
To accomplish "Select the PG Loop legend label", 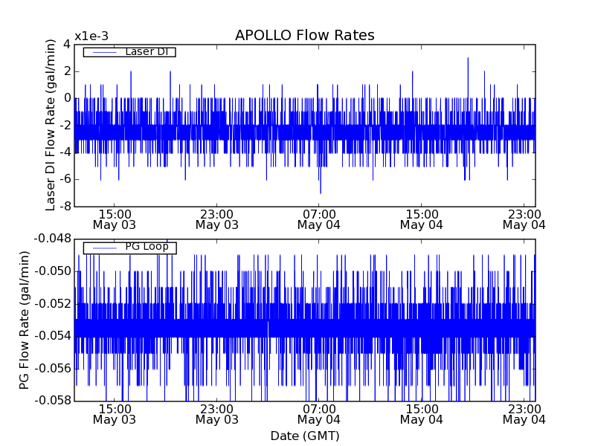I will 147,247.
